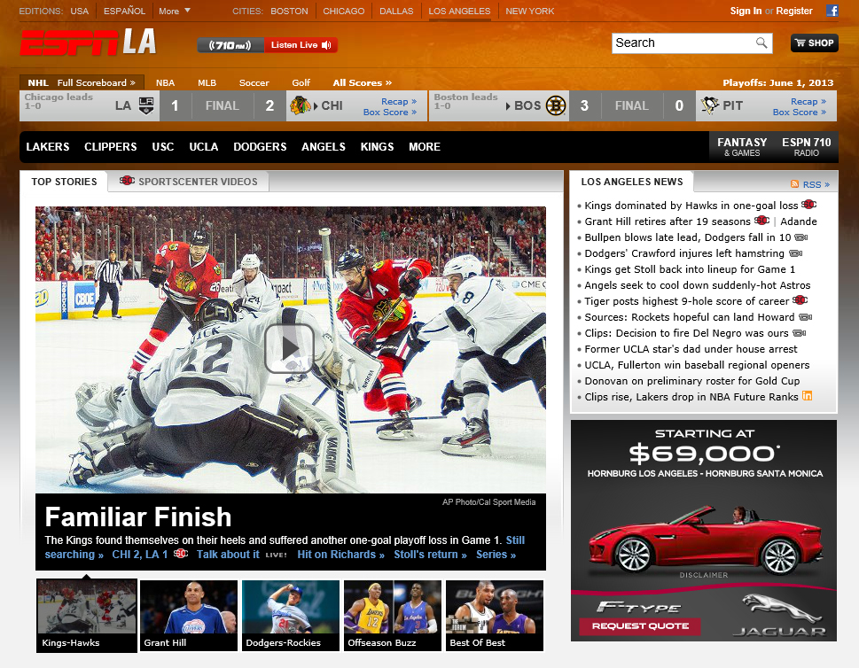
Task: Click in the Search input field
Action: pyautogui.click(x=683, y=43)
